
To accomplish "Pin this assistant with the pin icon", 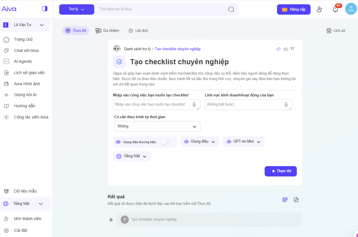I will pyautogui.click(x=278, y=49).
